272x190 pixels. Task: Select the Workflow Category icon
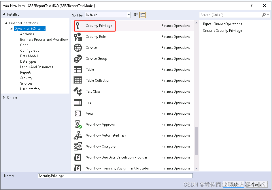(78, 146)
